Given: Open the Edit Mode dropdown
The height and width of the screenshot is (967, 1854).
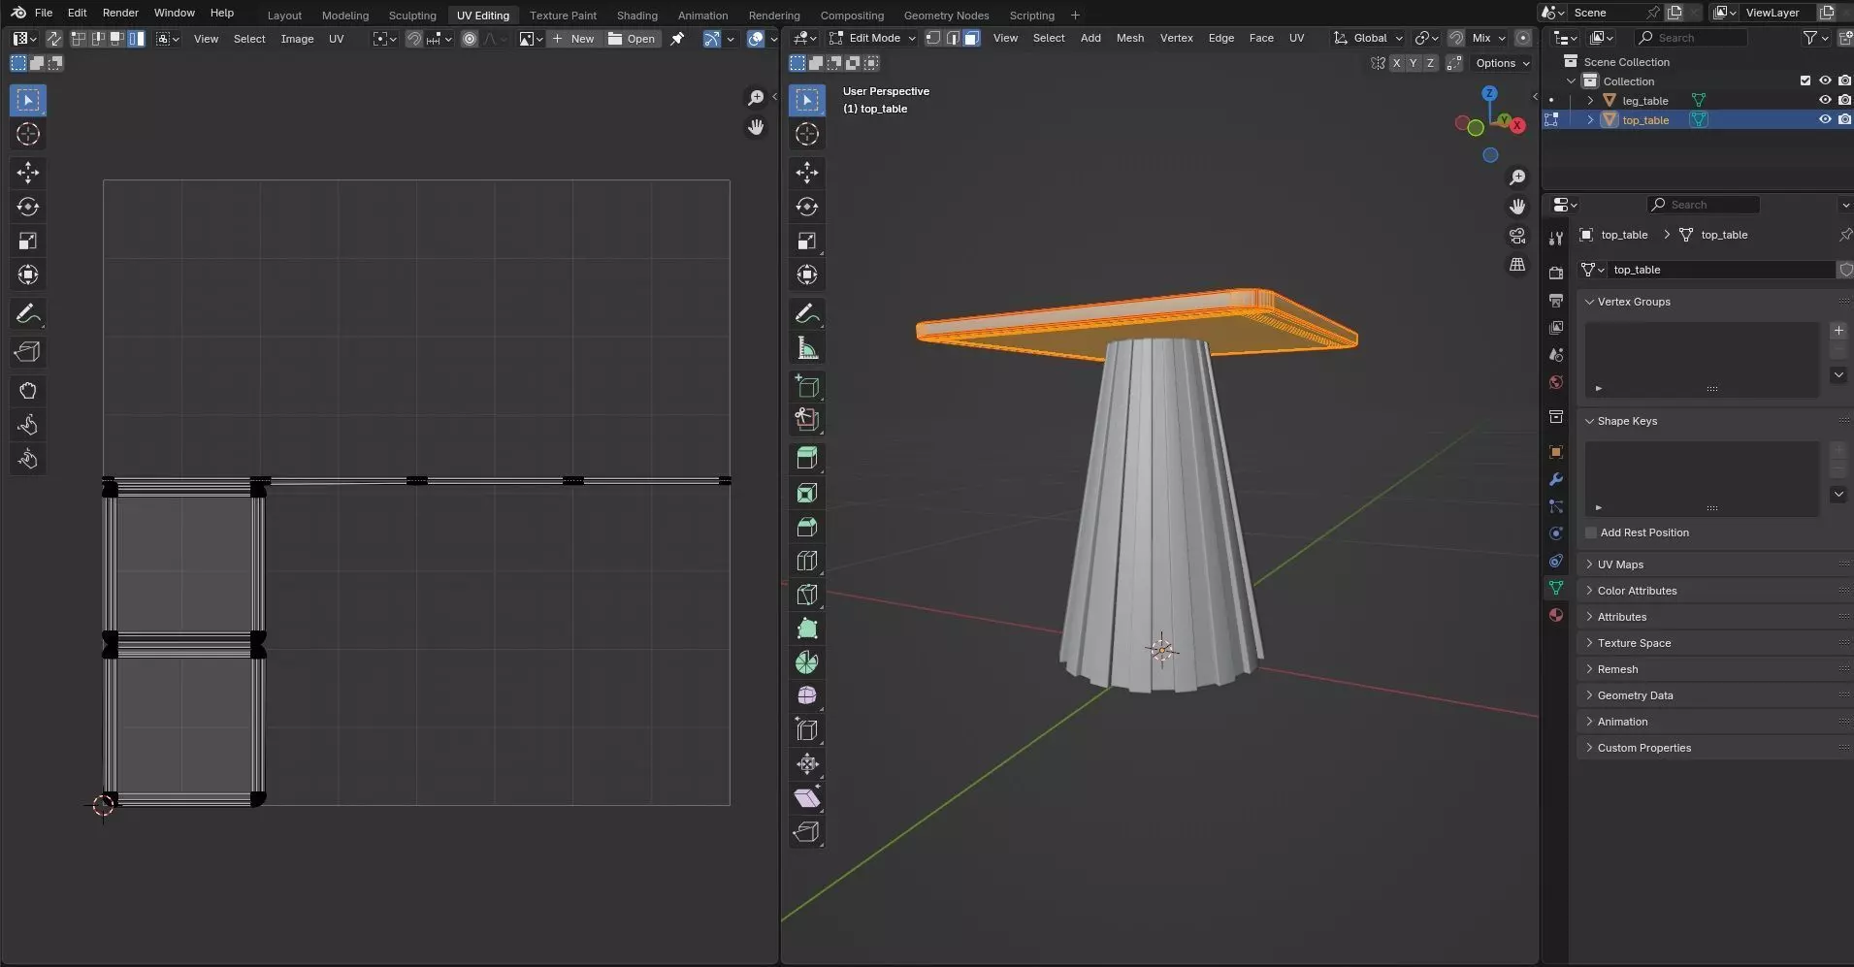Looking at the screenshot, I should 872,38.
